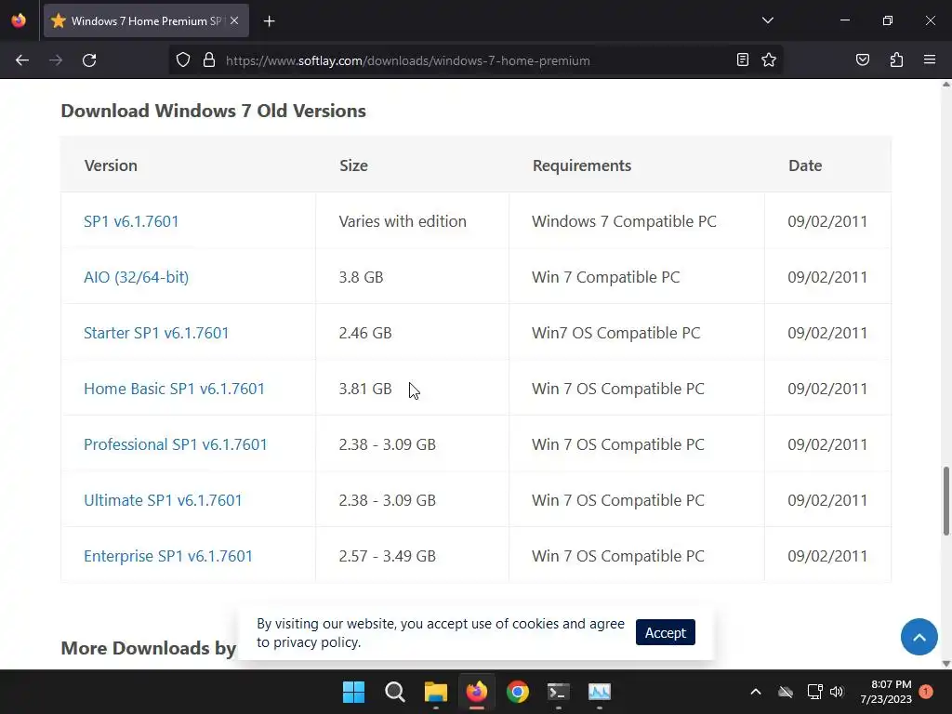952x714 pixels.
Task: Click the blue scroll-to-top arrow button
Action: click(x=919, y=637)
